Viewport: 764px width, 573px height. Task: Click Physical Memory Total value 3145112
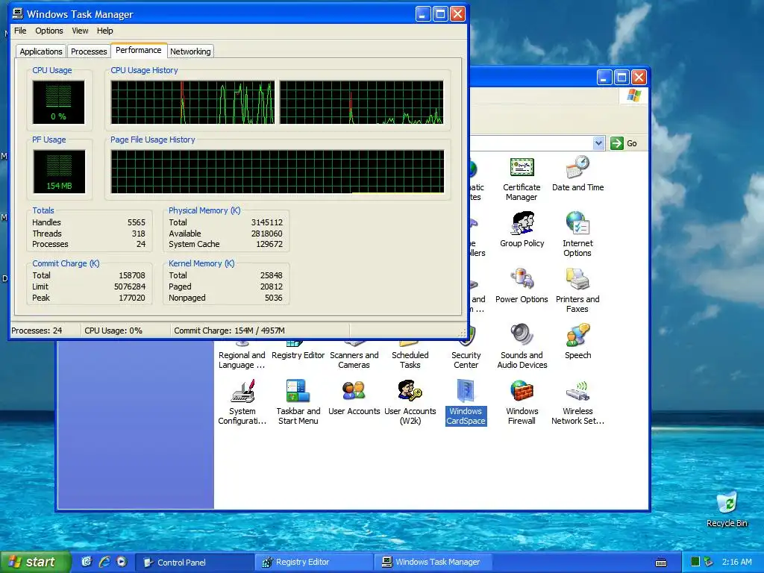click(267, 222)
